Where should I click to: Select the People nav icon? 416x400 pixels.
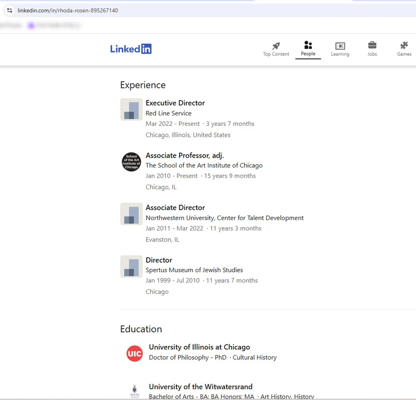[x=308, y=45]
